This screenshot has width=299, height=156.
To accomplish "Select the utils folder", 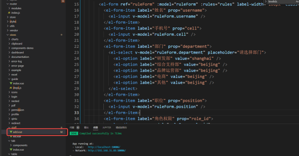I will 12,26.
